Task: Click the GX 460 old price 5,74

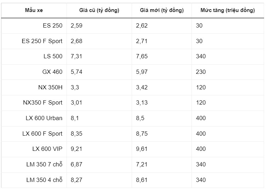Action: pos(76,72)
